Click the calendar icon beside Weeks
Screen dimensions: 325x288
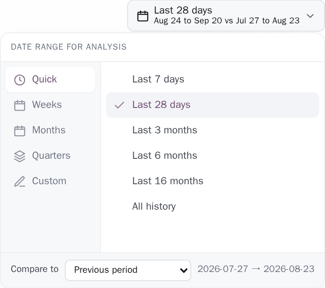click(20, 105)
